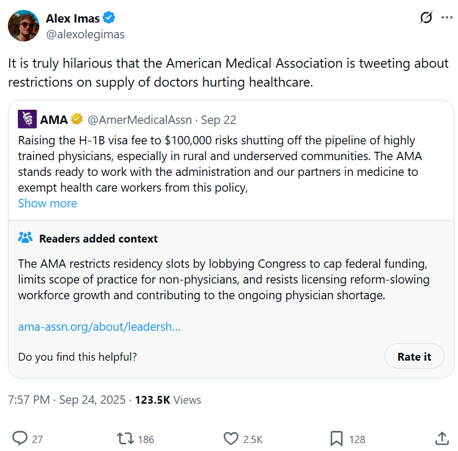Bookmark this post
Viewport: 458px width, 451px height.
[x=337, y=438]
